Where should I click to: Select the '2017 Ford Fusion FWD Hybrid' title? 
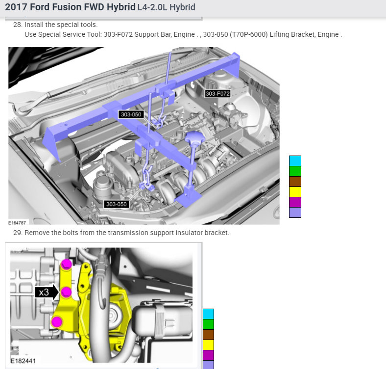tap(70, 7)
